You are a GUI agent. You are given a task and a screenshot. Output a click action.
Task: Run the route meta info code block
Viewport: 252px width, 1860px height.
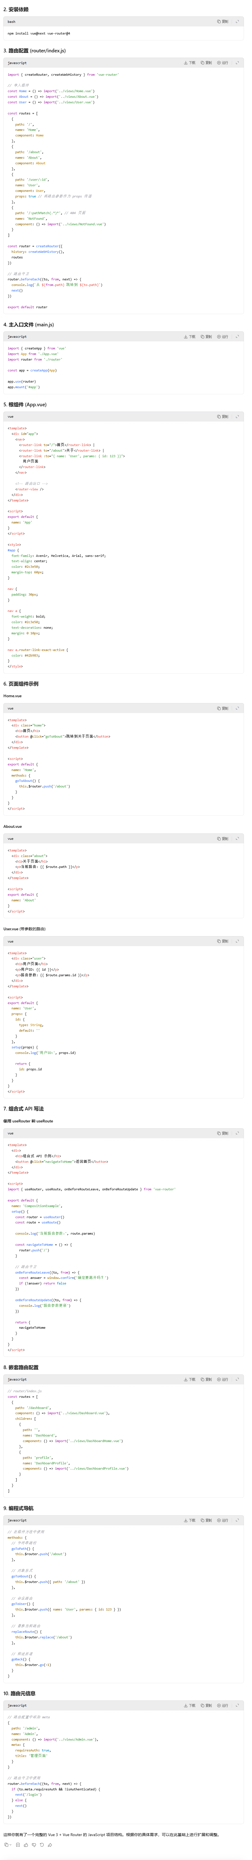(223, 1705)
